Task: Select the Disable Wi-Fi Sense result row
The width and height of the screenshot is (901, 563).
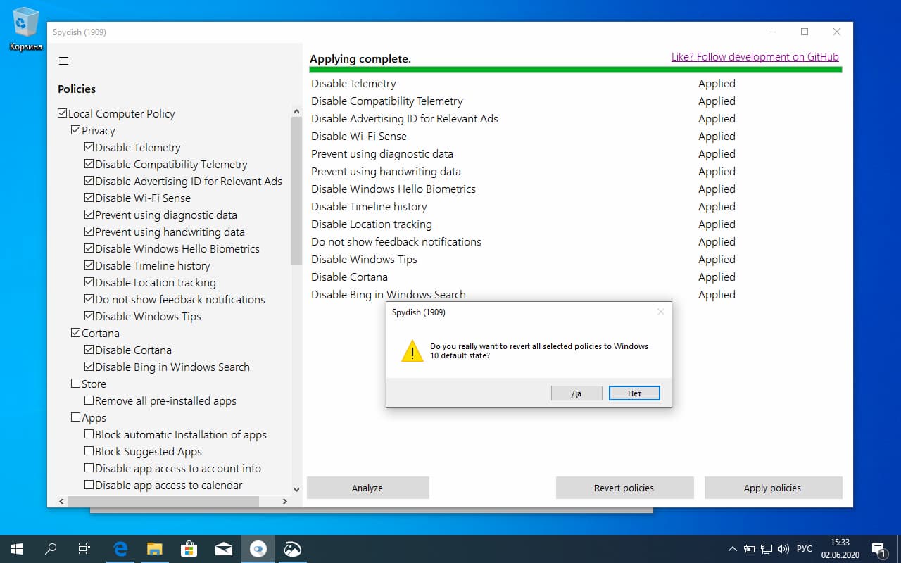Action: [x=576, y=136]
